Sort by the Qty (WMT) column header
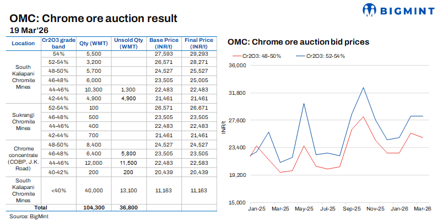This screenshot has width=443, height=221. coord(93,43)
